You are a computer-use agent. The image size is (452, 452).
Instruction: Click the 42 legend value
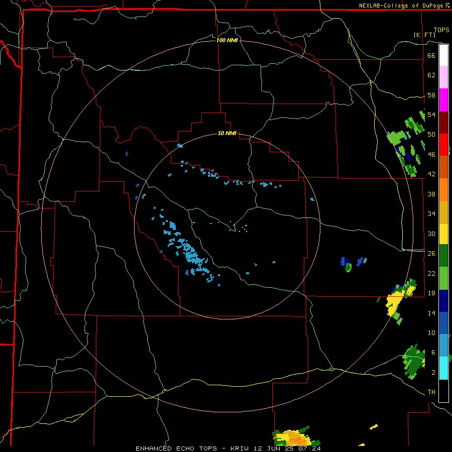[431, 174]
